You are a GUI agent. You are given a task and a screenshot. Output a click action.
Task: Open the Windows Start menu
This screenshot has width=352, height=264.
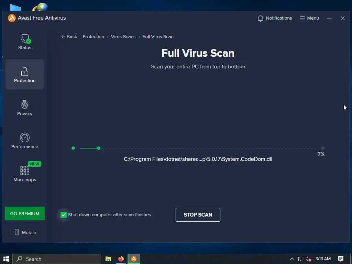[x=6, y=259]
